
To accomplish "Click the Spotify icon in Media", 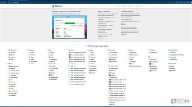I will coord(50,73).
